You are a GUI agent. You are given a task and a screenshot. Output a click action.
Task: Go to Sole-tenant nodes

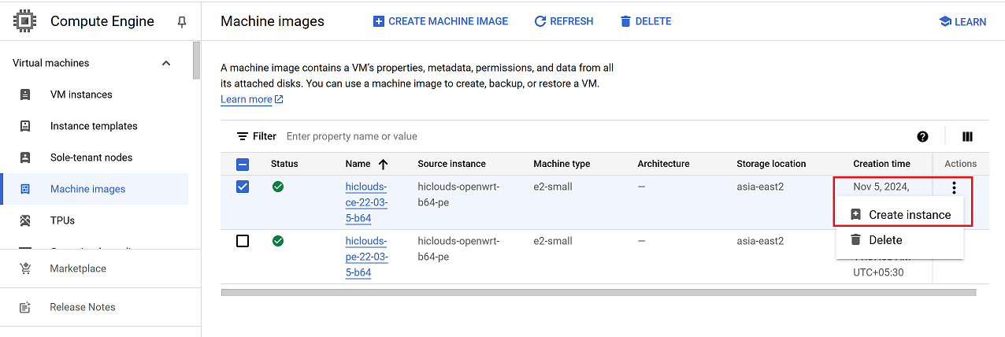91,157
